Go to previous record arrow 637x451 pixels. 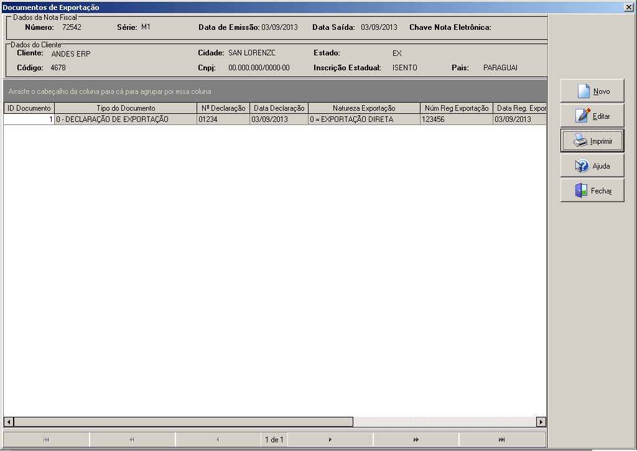click(218, 440)
